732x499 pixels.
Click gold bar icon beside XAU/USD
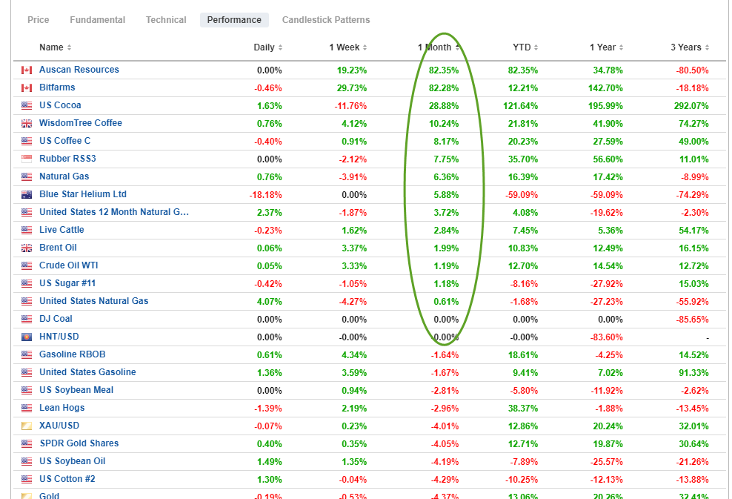tap(27, 426)
